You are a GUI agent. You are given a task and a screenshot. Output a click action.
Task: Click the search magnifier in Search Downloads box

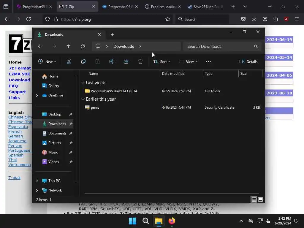tap(256, 46)
